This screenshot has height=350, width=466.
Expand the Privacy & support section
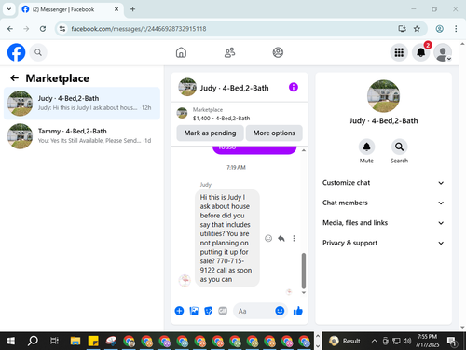pyautogui.click(x=383, y=243)
